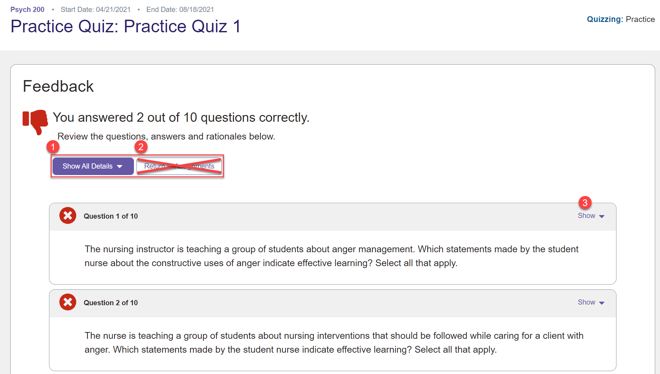Click the red thumbs-down feedback icon
Screen dimensions: 660x374
pyautogui.click(x=36, y=121)
